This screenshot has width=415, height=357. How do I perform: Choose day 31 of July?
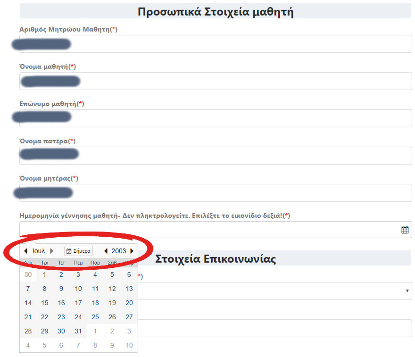pos(78,331)
